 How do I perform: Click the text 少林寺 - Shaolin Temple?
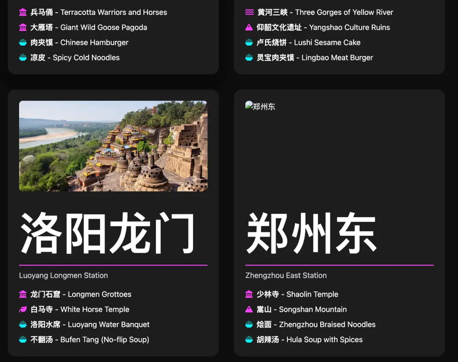pyautogui.click(x=298, y=294)
